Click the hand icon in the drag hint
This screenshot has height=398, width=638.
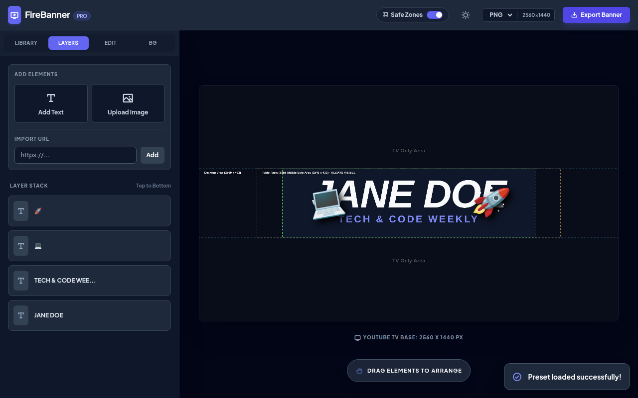pos(359,371)
